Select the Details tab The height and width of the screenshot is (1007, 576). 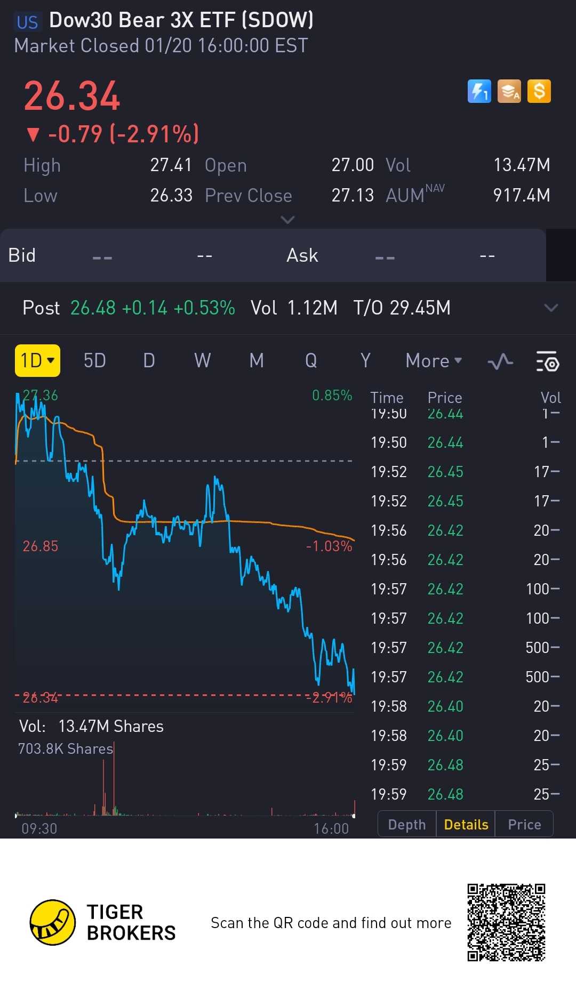466,824
